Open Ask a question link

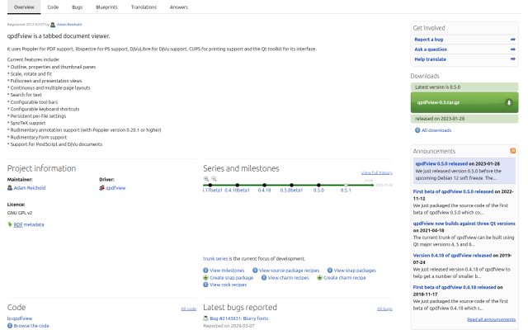(x=431, y=49)
